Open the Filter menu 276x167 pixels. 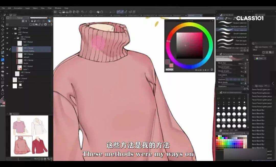50,8
